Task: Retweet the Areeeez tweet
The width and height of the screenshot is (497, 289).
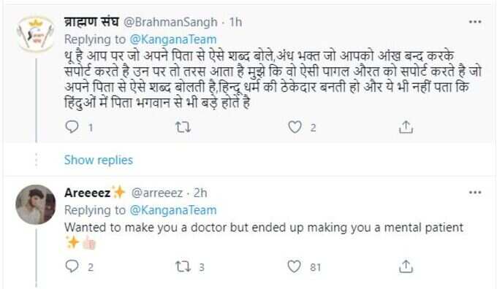Action: (183, 267)
